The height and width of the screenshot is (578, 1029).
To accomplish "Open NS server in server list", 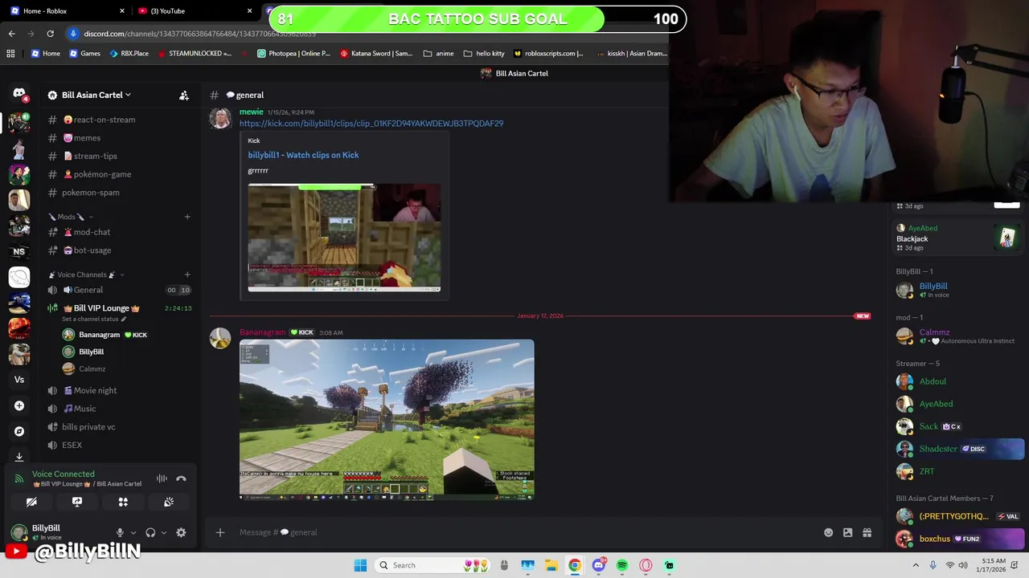I will pyautogui.click(x=19, y=251).
